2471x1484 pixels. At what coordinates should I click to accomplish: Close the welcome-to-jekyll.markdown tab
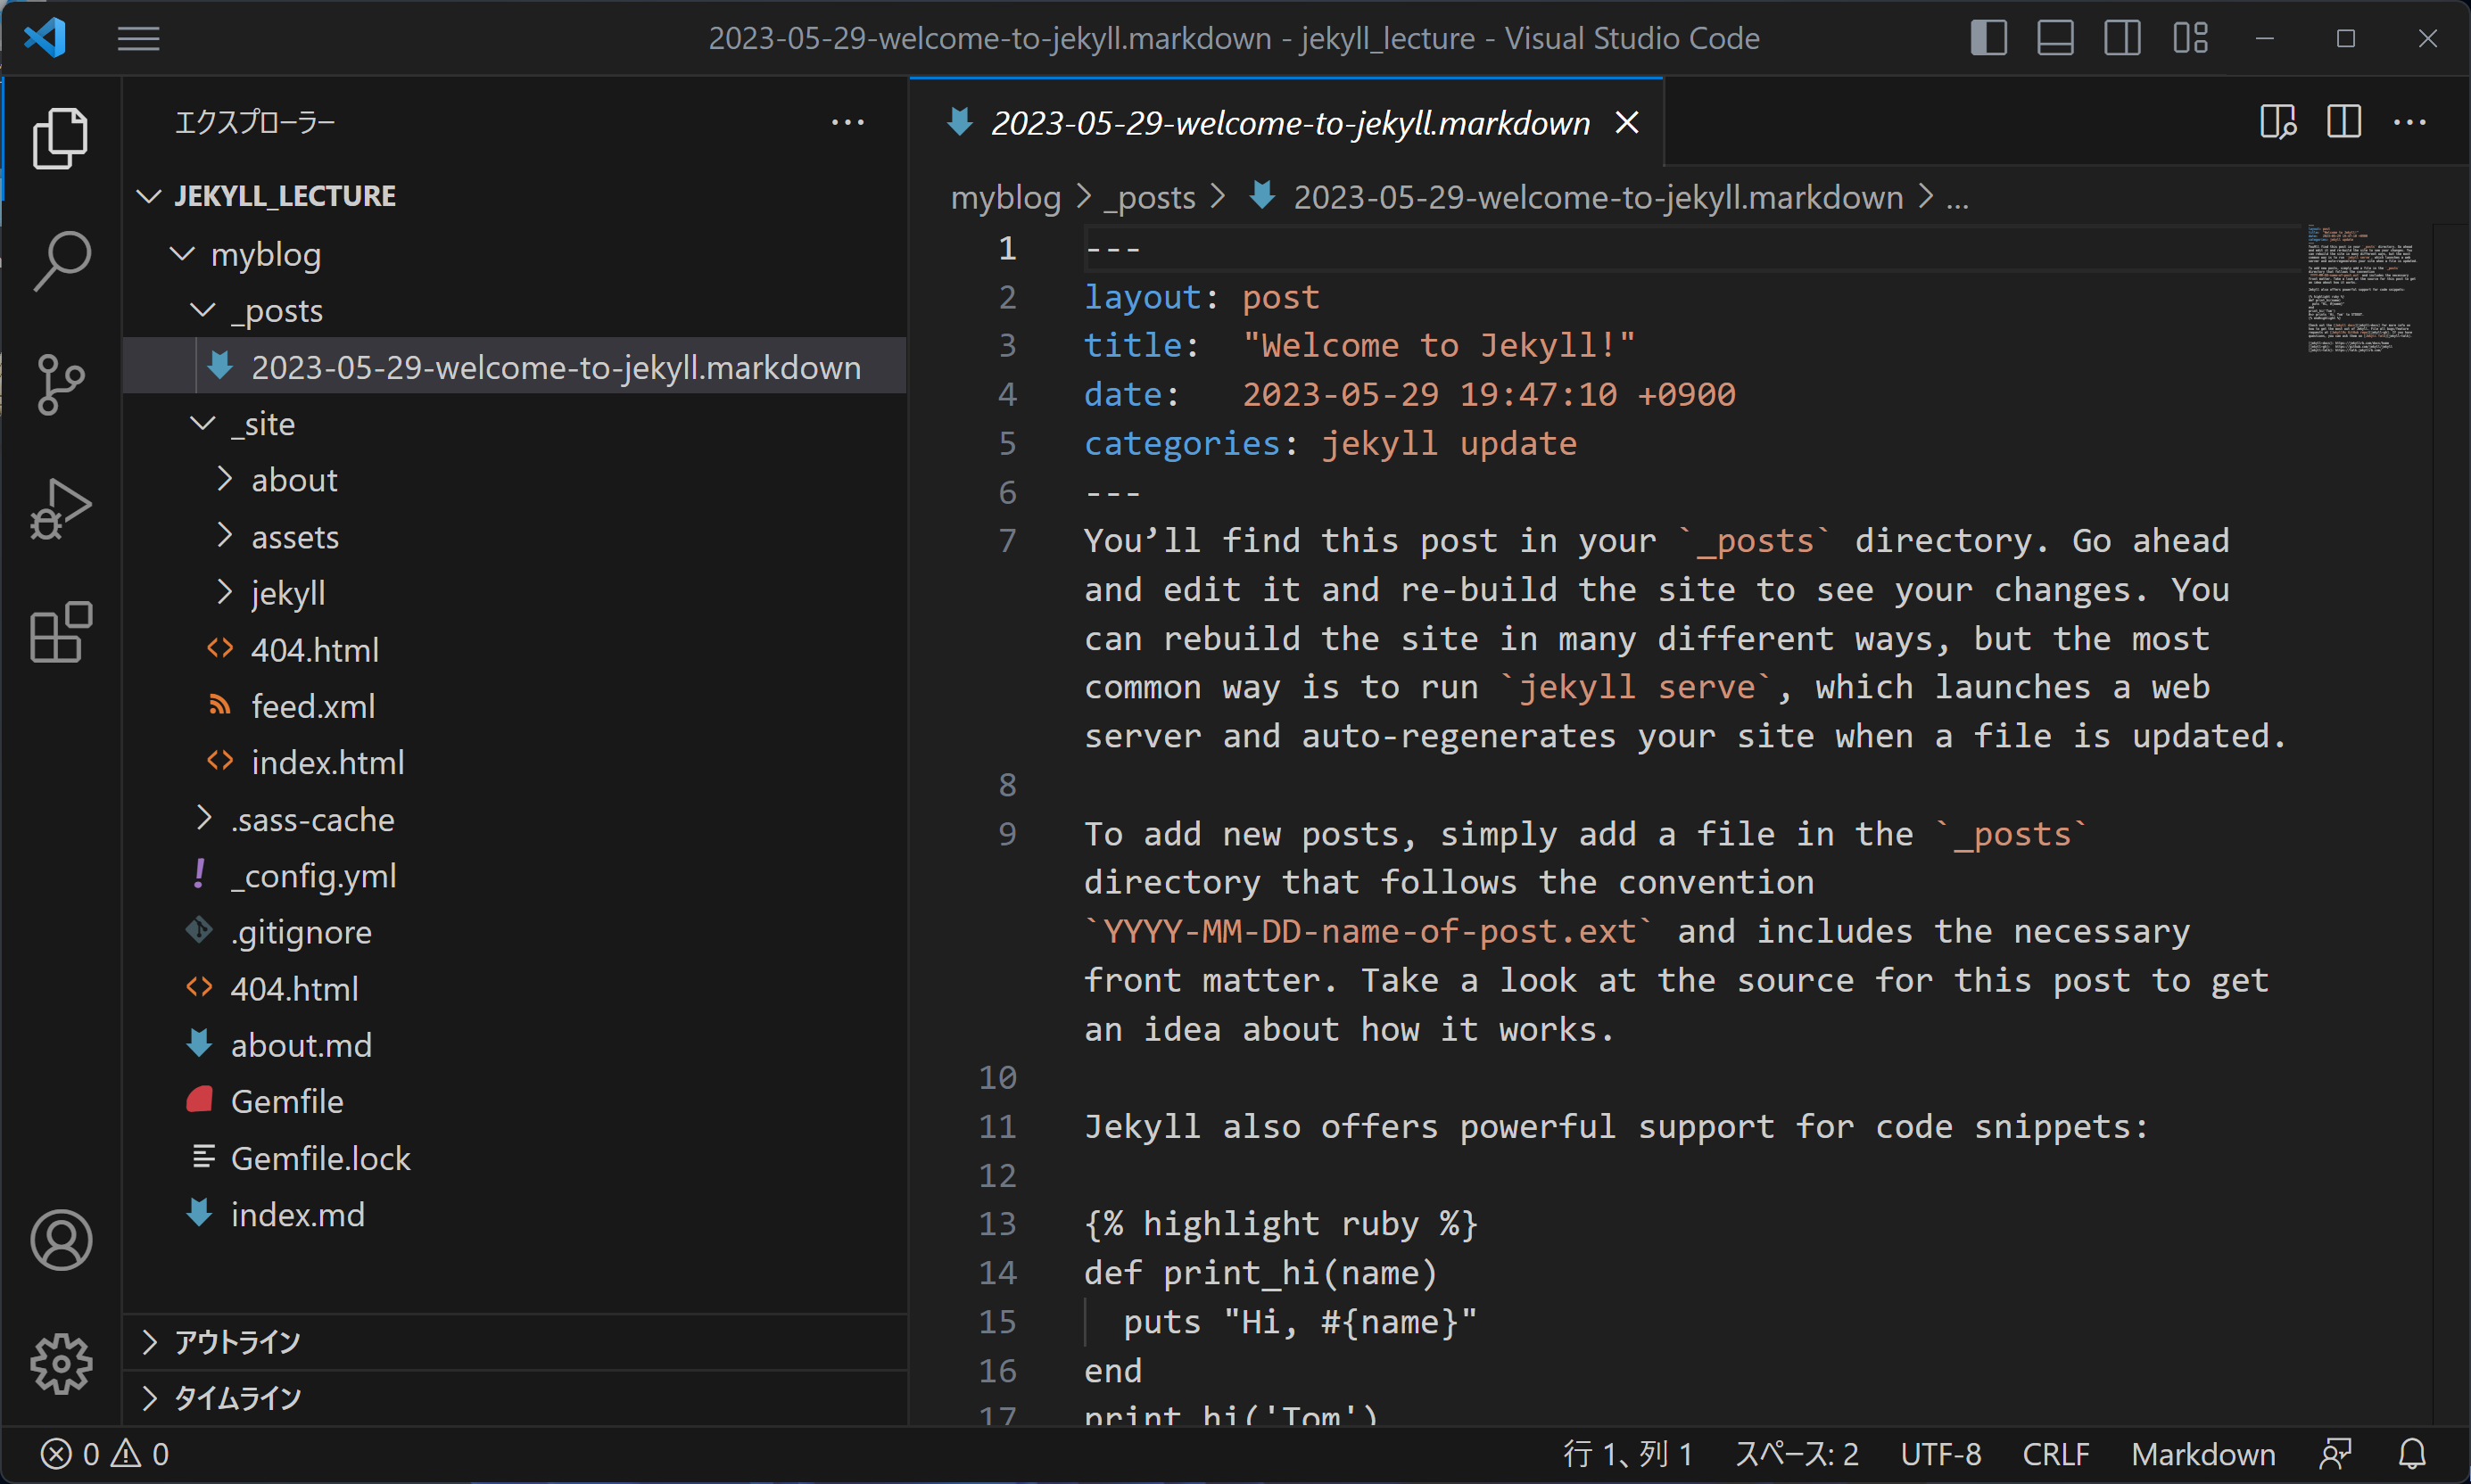pyautogui.click(x=1627, y=123)
